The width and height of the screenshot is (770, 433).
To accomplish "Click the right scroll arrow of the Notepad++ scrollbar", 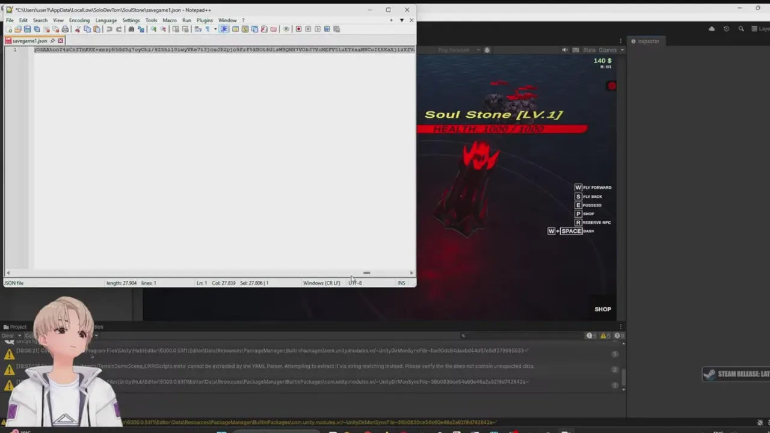I will [x=411, y=273].
